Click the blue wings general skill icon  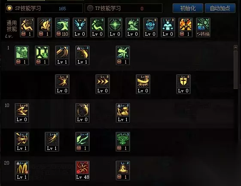(x=80, y=27)
